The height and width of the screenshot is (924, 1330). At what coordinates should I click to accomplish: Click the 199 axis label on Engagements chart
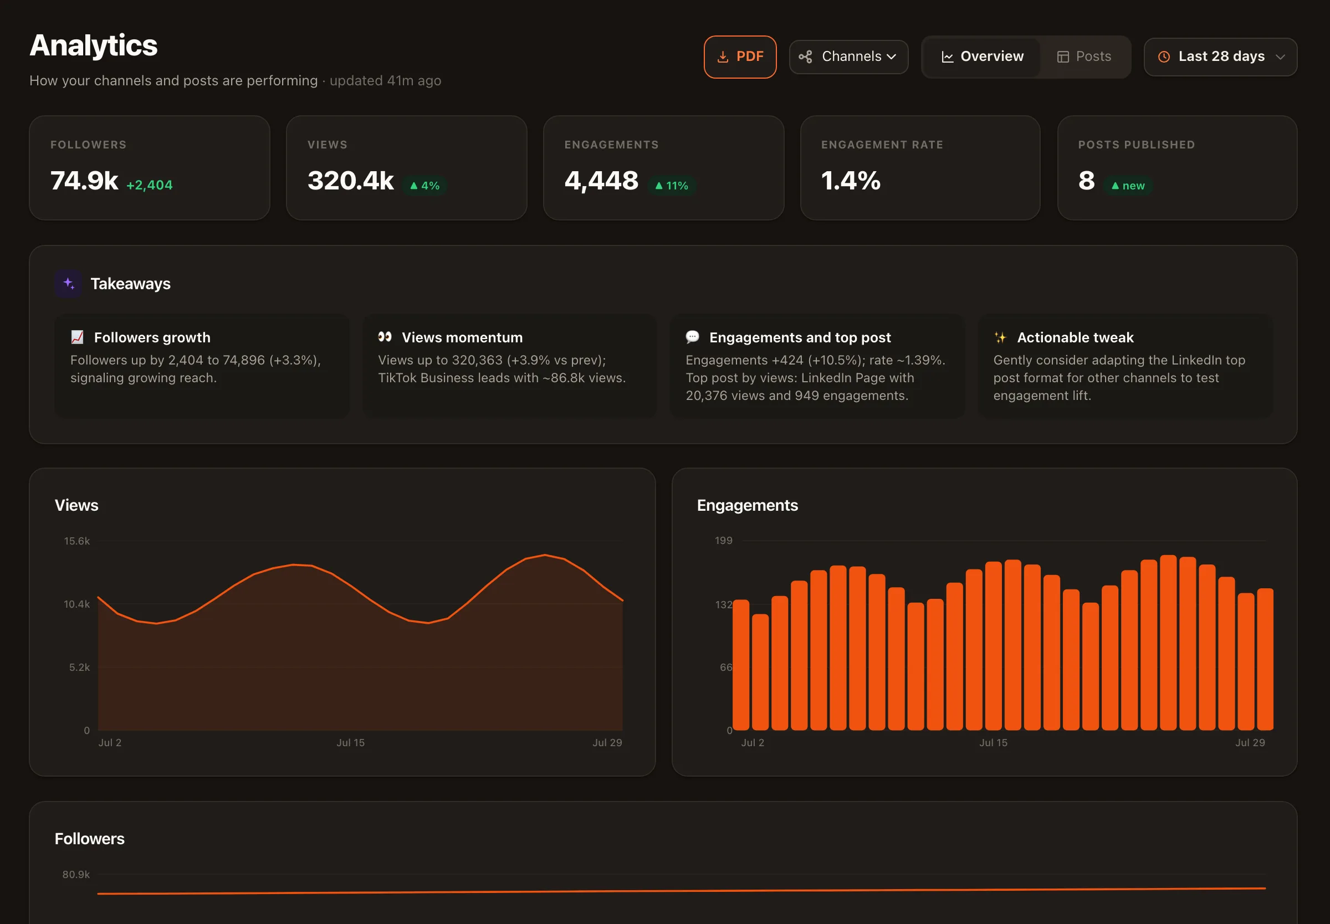(x=723, y=540)
